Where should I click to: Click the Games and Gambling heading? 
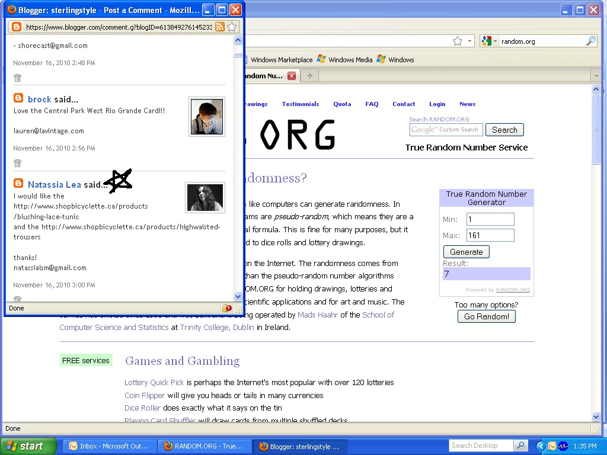pos(183,361)
